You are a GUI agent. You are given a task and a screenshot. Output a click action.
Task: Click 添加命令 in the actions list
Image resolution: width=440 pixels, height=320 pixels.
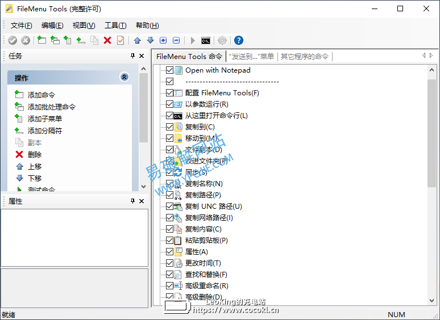click(41, 95)
